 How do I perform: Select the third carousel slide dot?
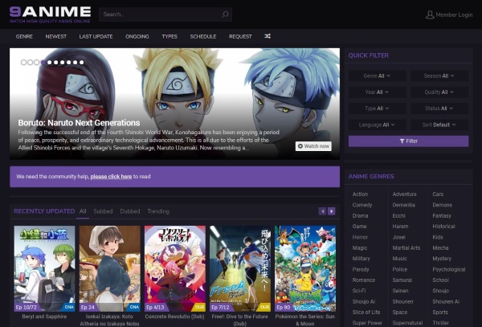(x=36, y=62)
